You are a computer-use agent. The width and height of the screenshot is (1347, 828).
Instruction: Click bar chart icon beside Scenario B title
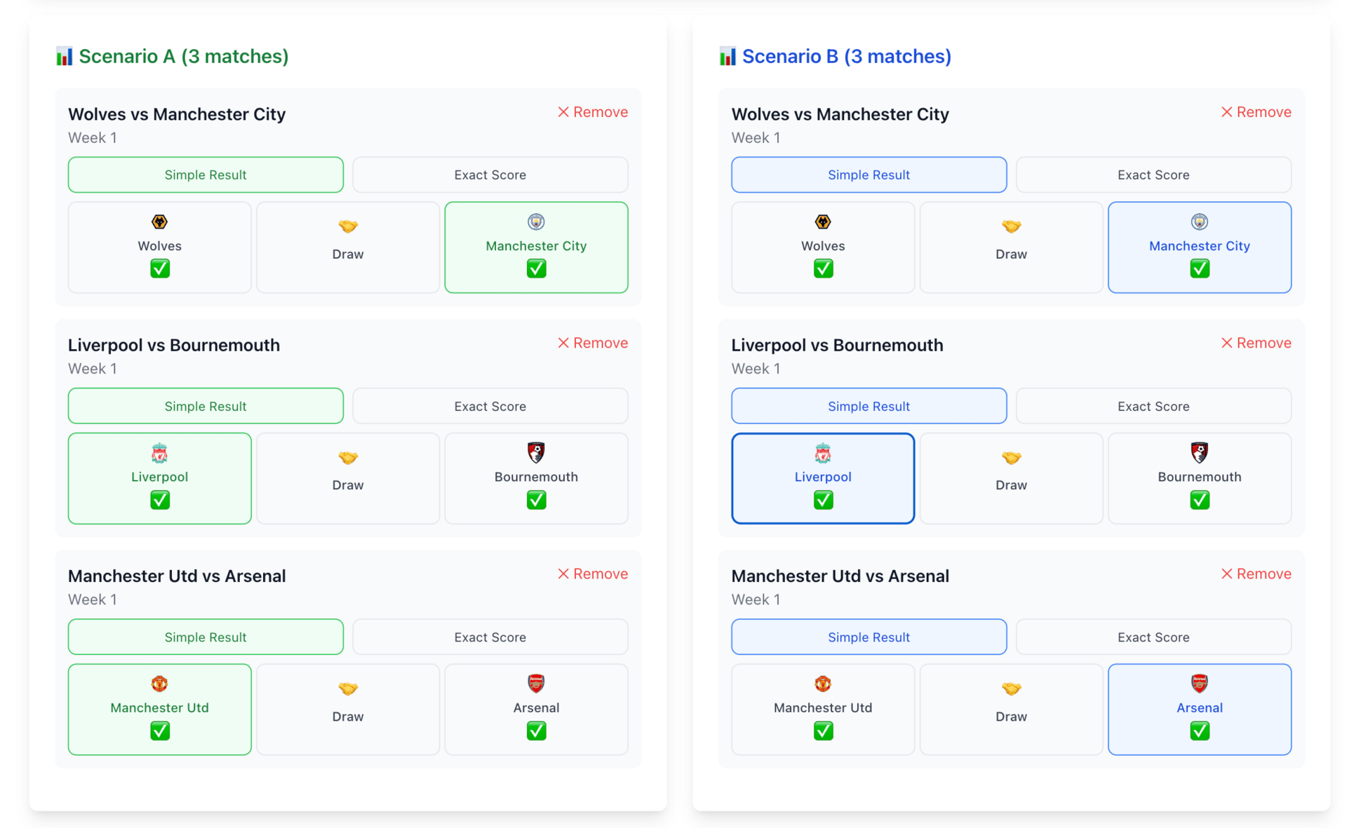[x=728, y=56]
